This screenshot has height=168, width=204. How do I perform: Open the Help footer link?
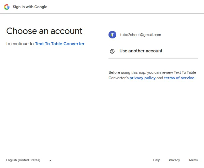(157, 160)
